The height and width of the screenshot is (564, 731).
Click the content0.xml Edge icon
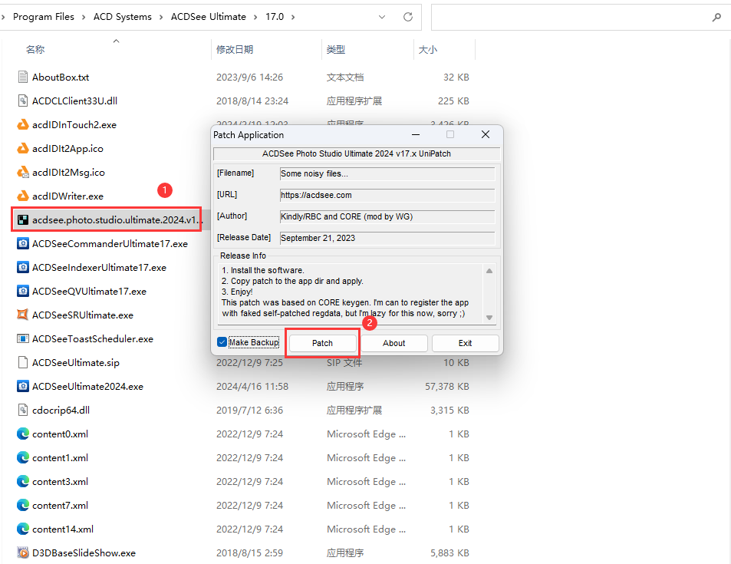click(23, 434)
